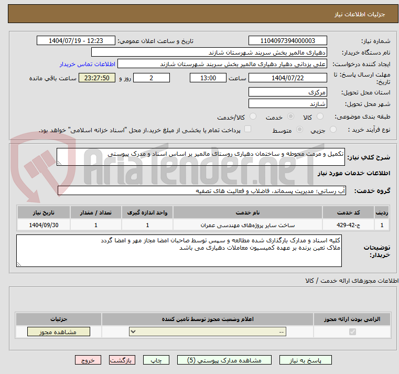This screenshot has width=399, height=374.
Task: Open the 'مشاهده مجوز' license details
Action: pos(58,332)
